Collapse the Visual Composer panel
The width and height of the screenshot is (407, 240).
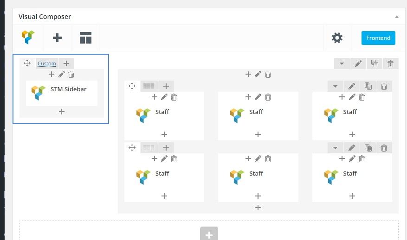(x=397, y=17)
